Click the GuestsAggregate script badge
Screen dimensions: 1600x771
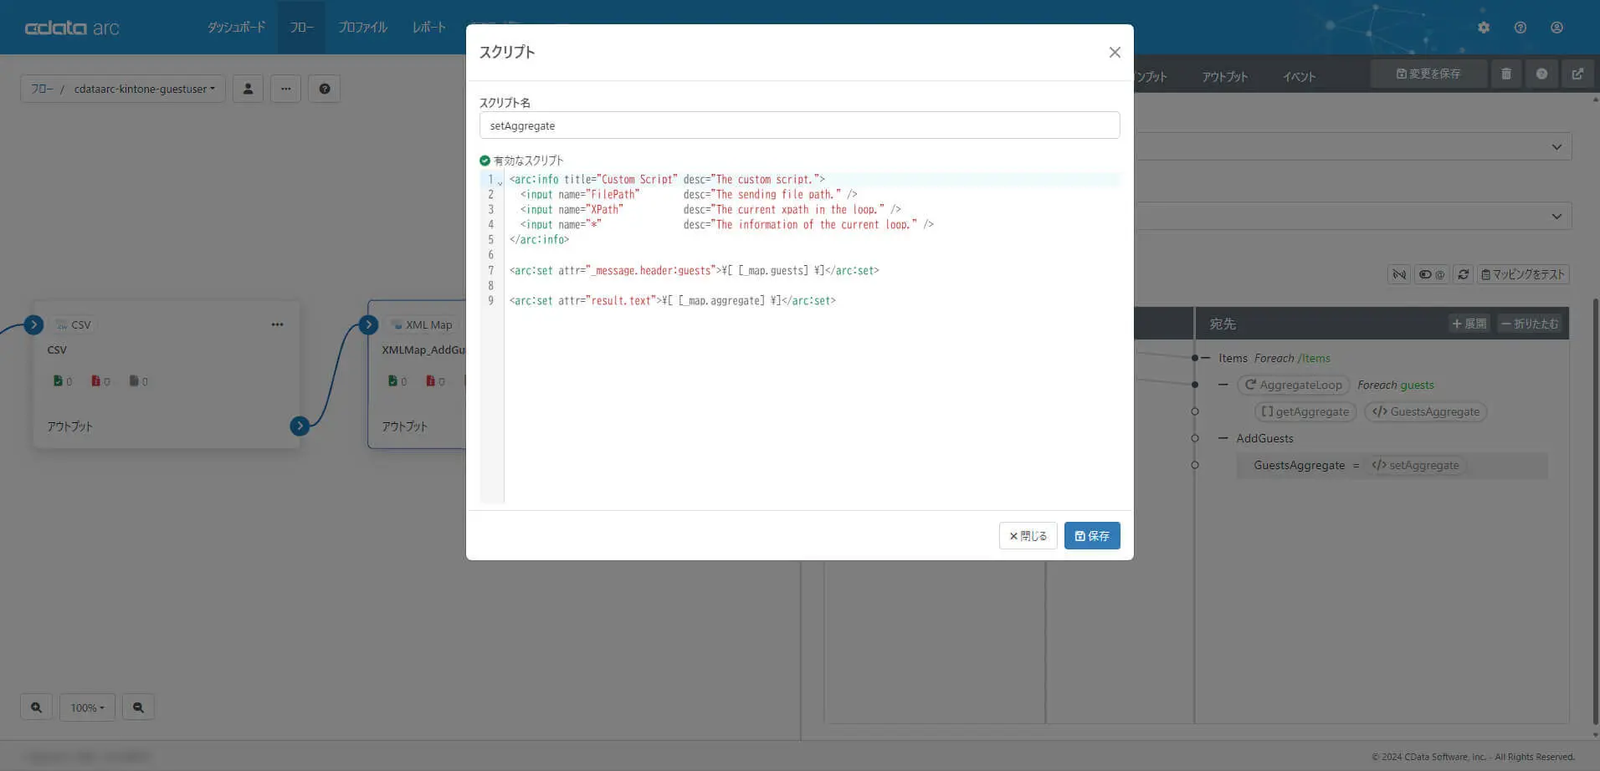point(1426,411)
